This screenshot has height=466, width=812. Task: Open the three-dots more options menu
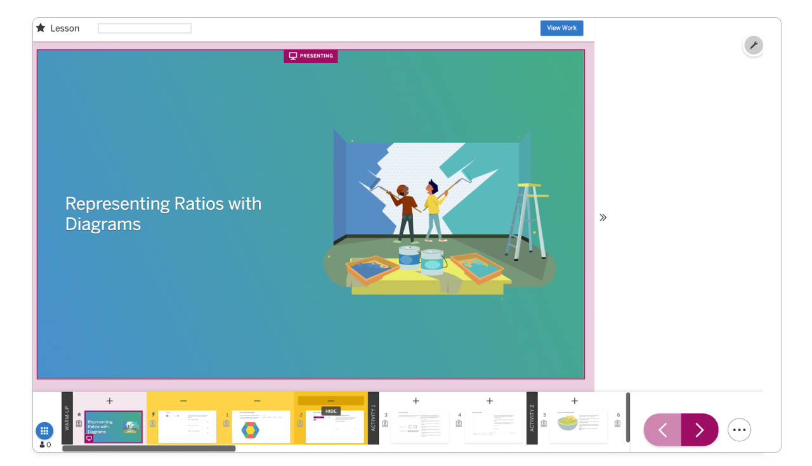click(739, 430)
